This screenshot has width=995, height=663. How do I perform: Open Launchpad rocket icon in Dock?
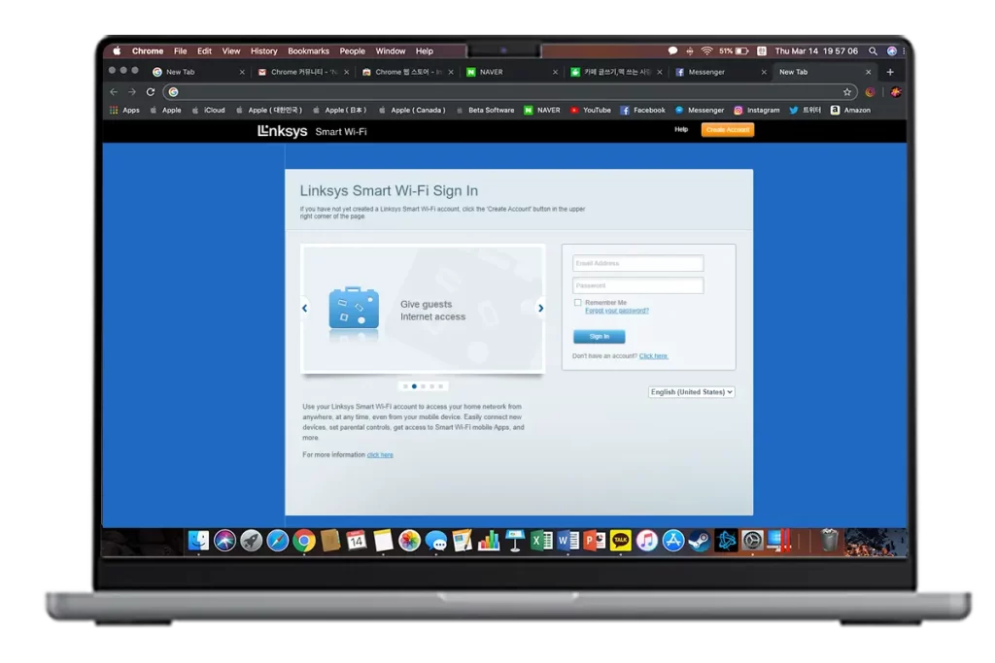252,541
